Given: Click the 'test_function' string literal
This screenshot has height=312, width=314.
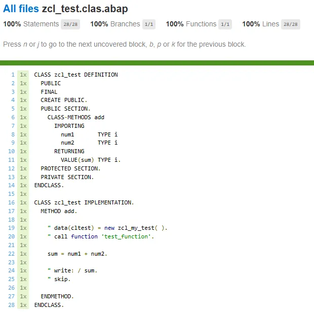Looking at the screenshot, I should (126, 237).
